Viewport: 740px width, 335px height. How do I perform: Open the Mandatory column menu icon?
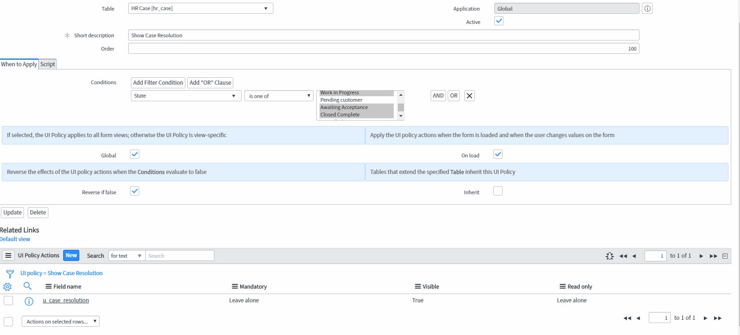(x=235, y=286)
